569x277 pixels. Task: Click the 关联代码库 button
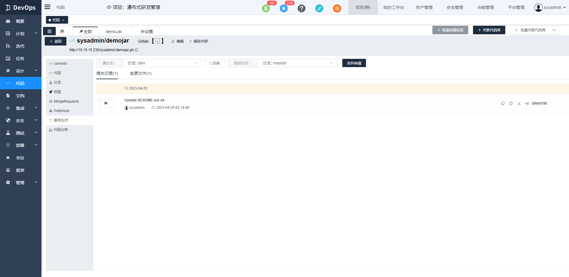coord(489,30)
